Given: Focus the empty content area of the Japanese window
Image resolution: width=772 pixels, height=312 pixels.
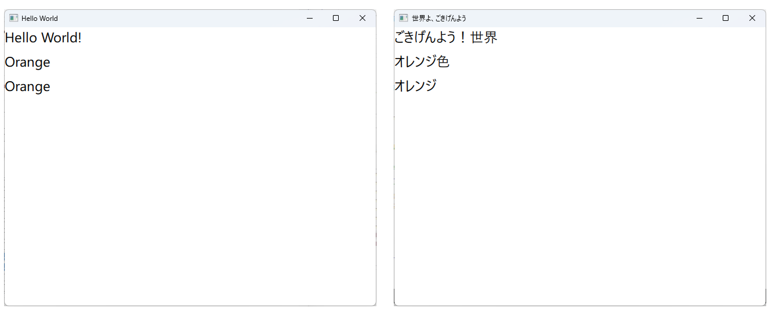Looking at the screenshot, I should click(580, 197).
